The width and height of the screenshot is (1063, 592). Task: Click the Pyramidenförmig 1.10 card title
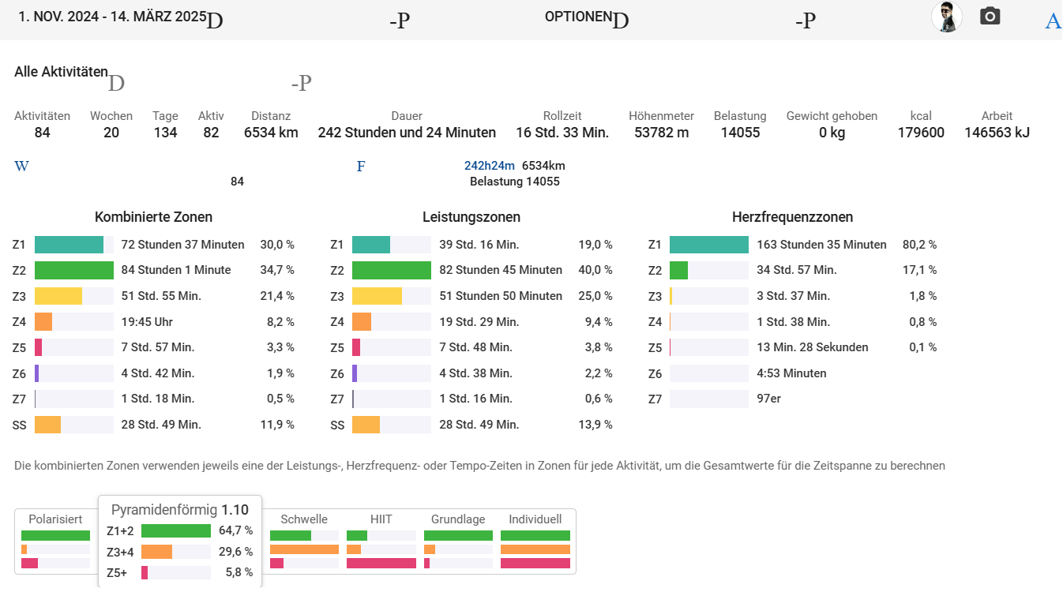click(179, 510)
